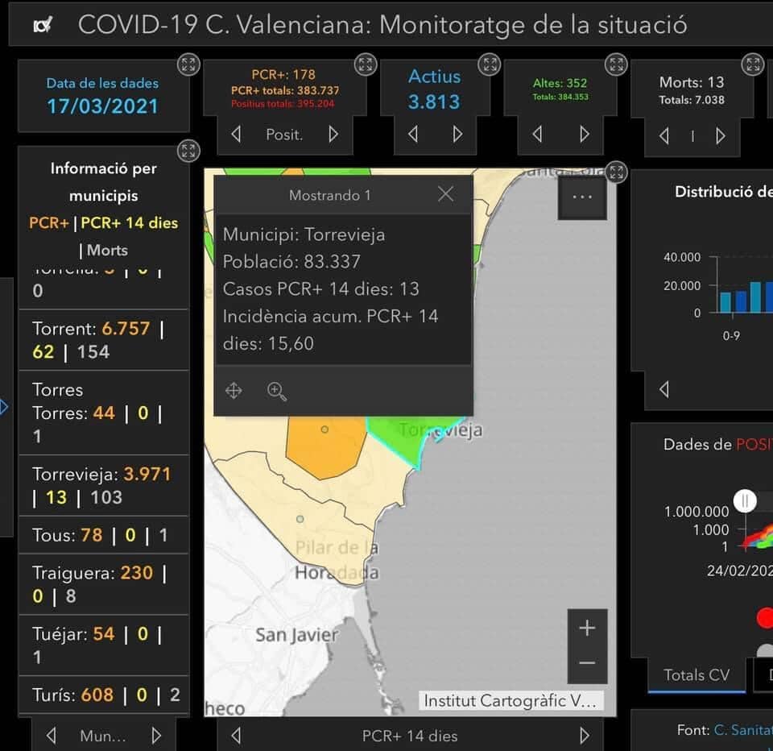Maximize the Altes panel
Viewport: 773px width, 751px height.
tap(616, 64)
